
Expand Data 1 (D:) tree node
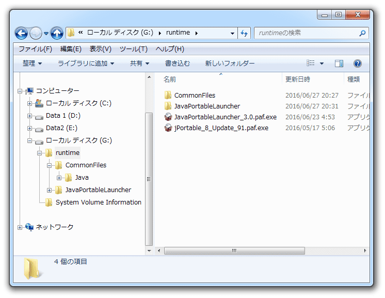29,116
